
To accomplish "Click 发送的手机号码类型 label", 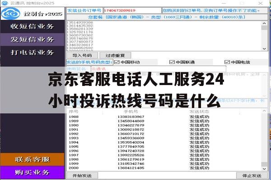I will pyautogui.click(x=89, y=62).
